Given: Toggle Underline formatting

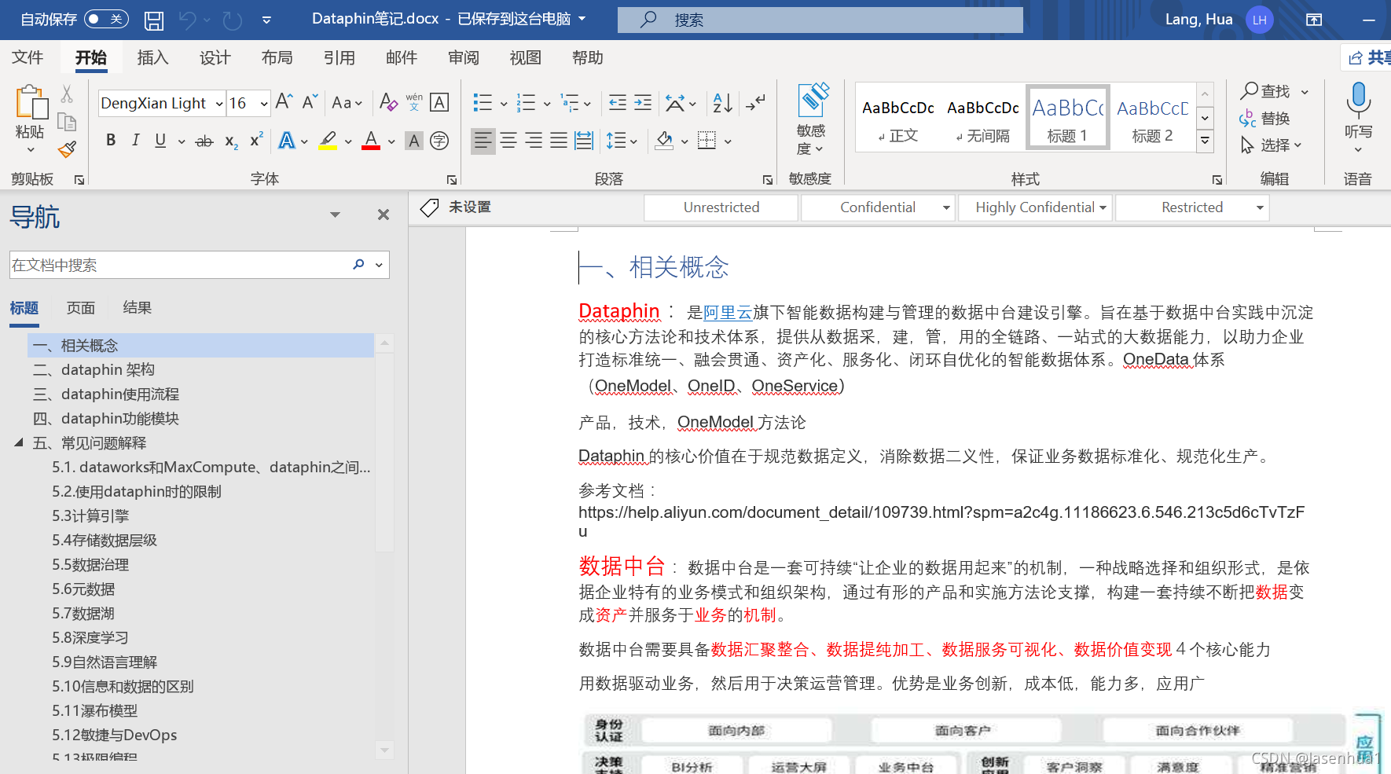Looking at the screenshot, I should [160, 141].
